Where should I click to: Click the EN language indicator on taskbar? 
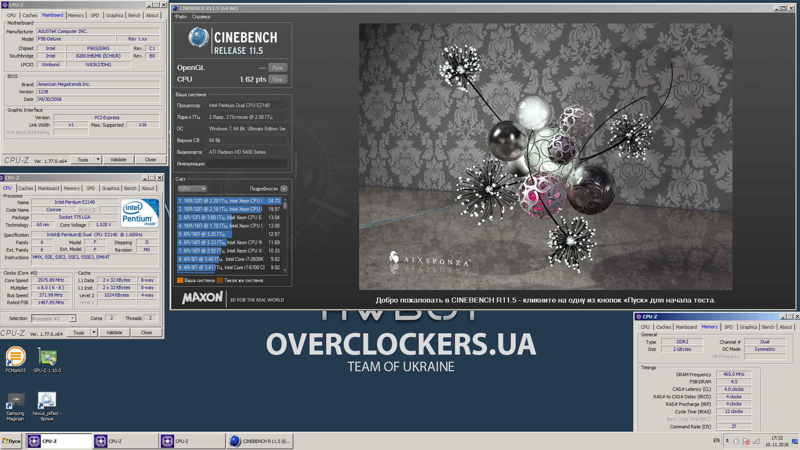[716, 440]
